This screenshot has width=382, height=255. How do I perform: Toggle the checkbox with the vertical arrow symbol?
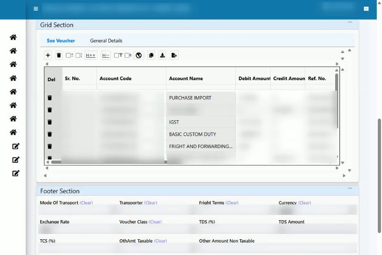coord(78,55)
